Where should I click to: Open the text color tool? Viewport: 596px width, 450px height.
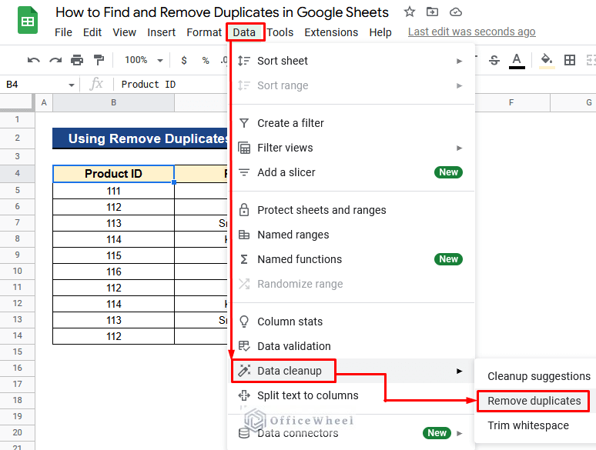pyautogui.click(x=517, y=61)
